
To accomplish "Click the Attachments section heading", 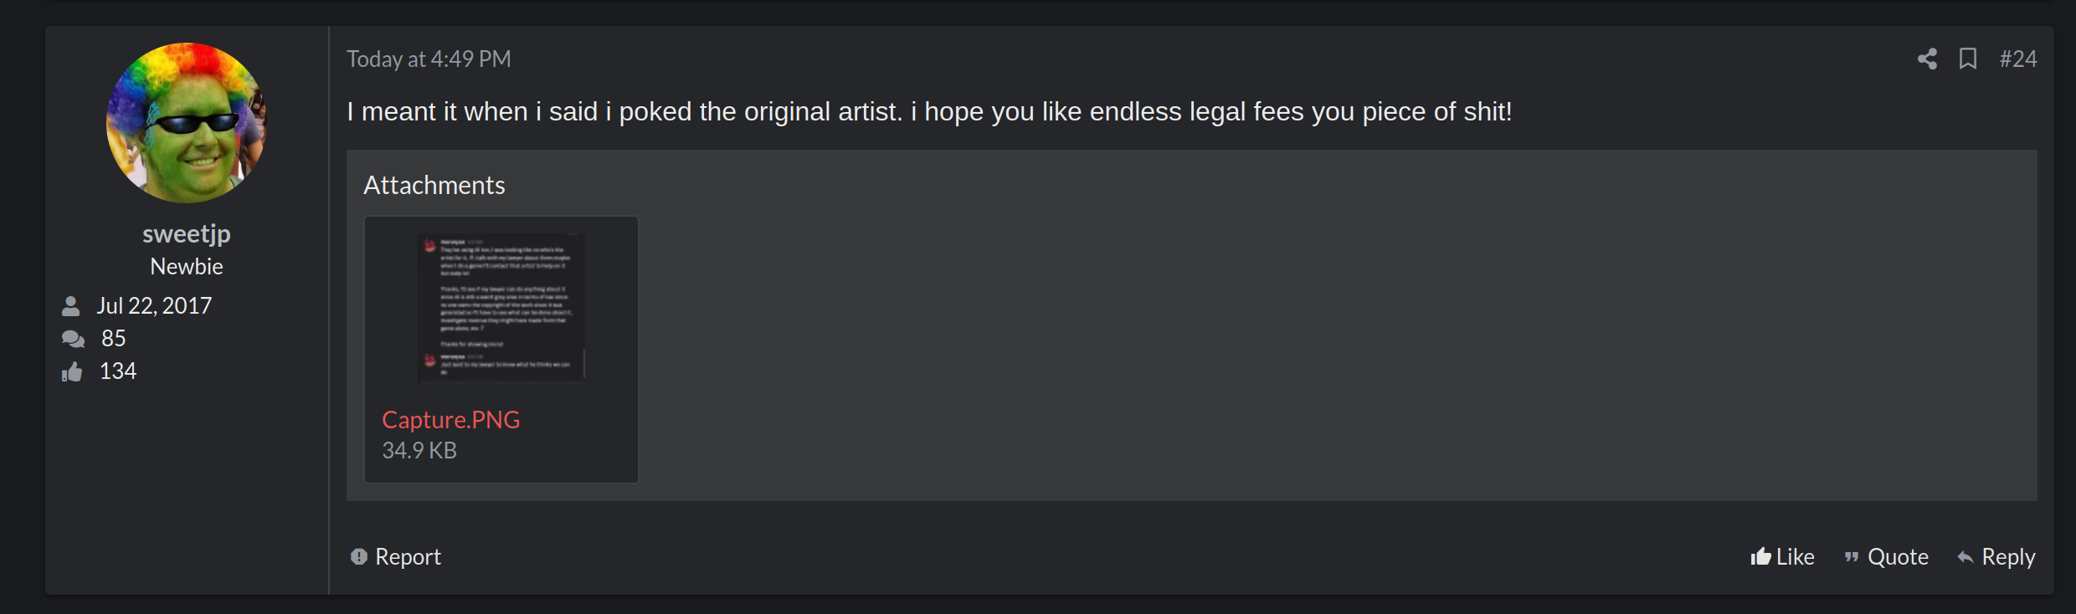I will (x=434, y=185).
